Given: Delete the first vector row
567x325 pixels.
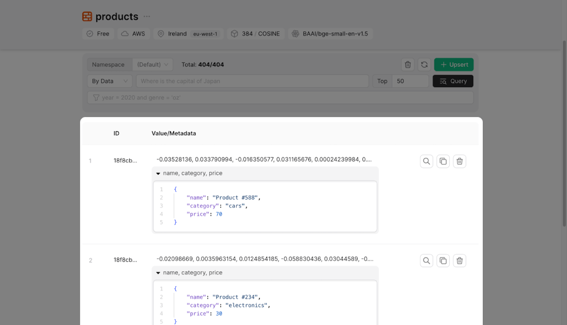Looking at the screenshot, I should point(459,161).
